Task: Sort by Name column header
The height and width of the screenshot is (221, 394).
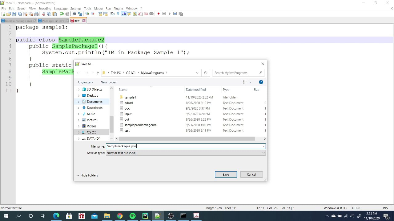Action: [x=123, y=90]
